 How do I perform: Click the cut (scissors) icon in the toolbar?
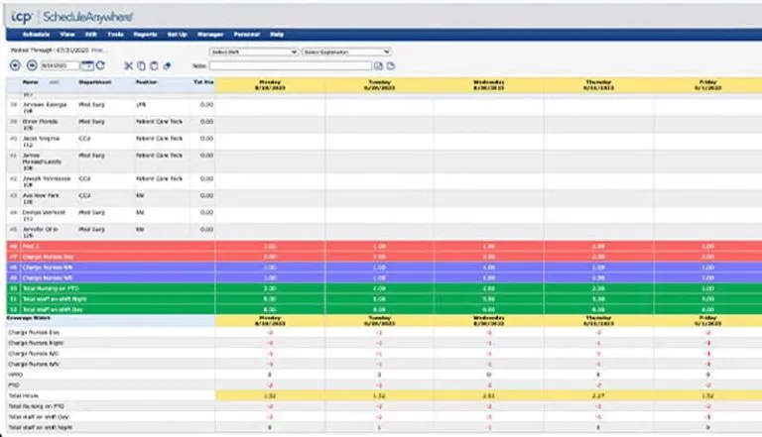(128, 65)
